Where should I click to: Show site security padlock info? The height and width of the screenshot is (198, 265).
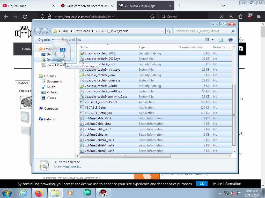49,17
